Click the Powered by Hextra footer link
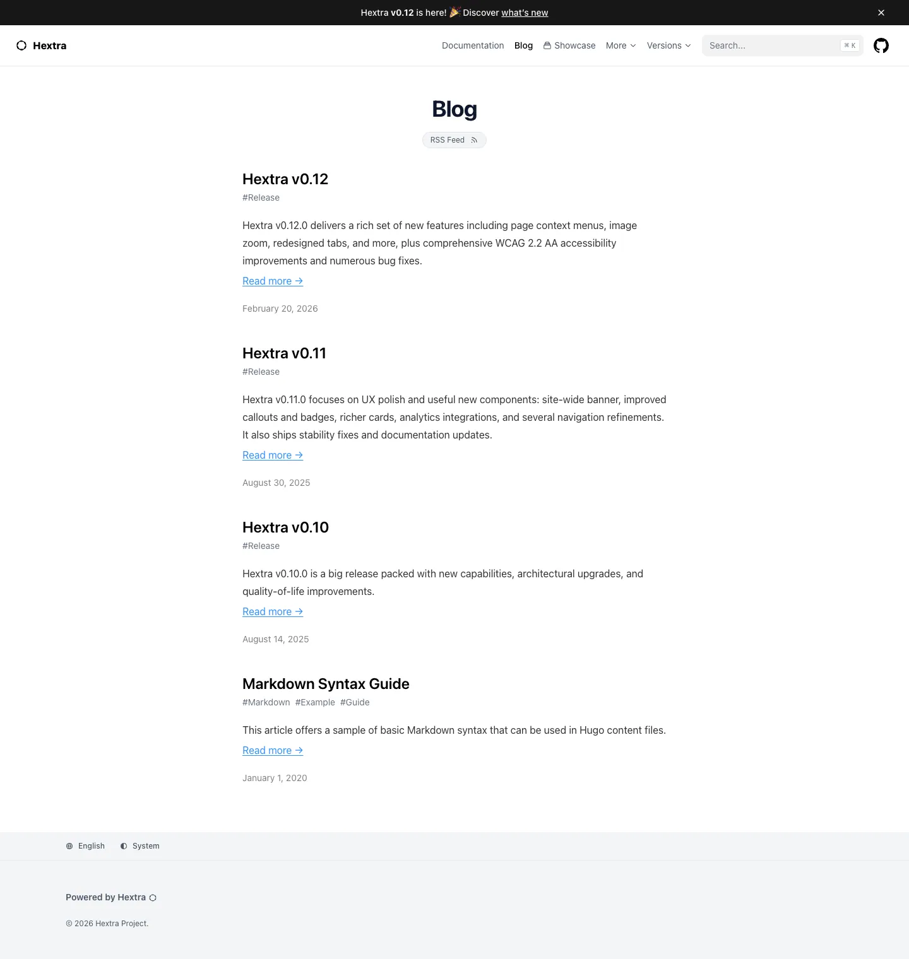The width and height of the screenshot is (909, 959). click(x=111, y=897)
